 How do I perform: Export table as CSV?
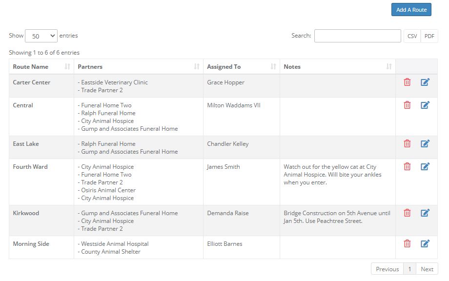412,36
